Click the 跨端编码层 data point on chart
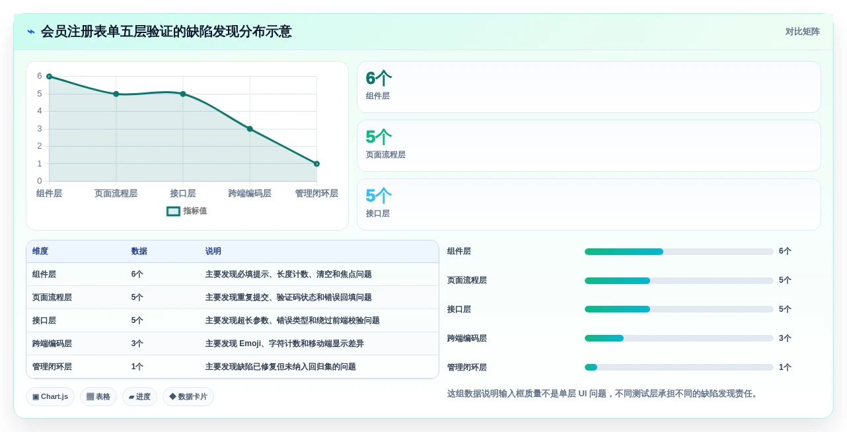Screen dimensions: 847x432 coord(250,129)
